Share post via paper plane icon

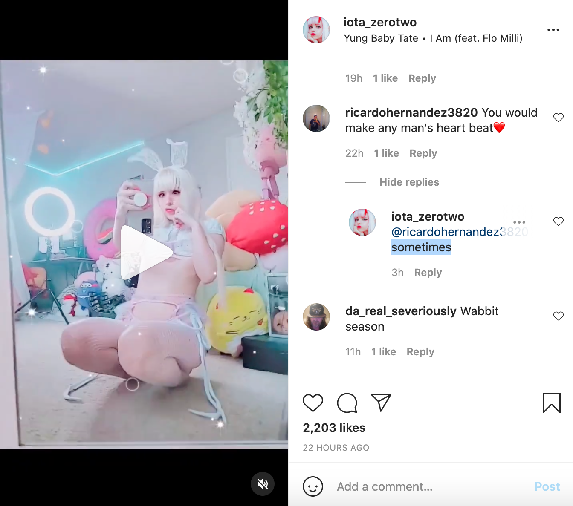pyautogui.click(x=381, y=402)
